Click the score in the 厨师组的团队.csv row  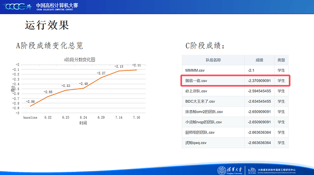pos(259,132)
